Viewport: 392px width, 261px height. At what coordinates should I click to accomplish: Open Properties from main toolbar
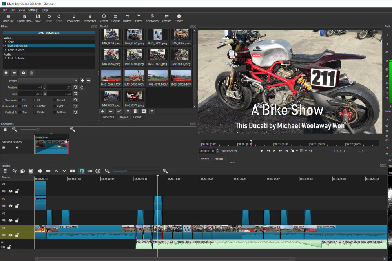90,18
